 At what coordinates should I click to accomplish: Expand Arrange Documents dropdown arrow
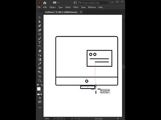58,3
